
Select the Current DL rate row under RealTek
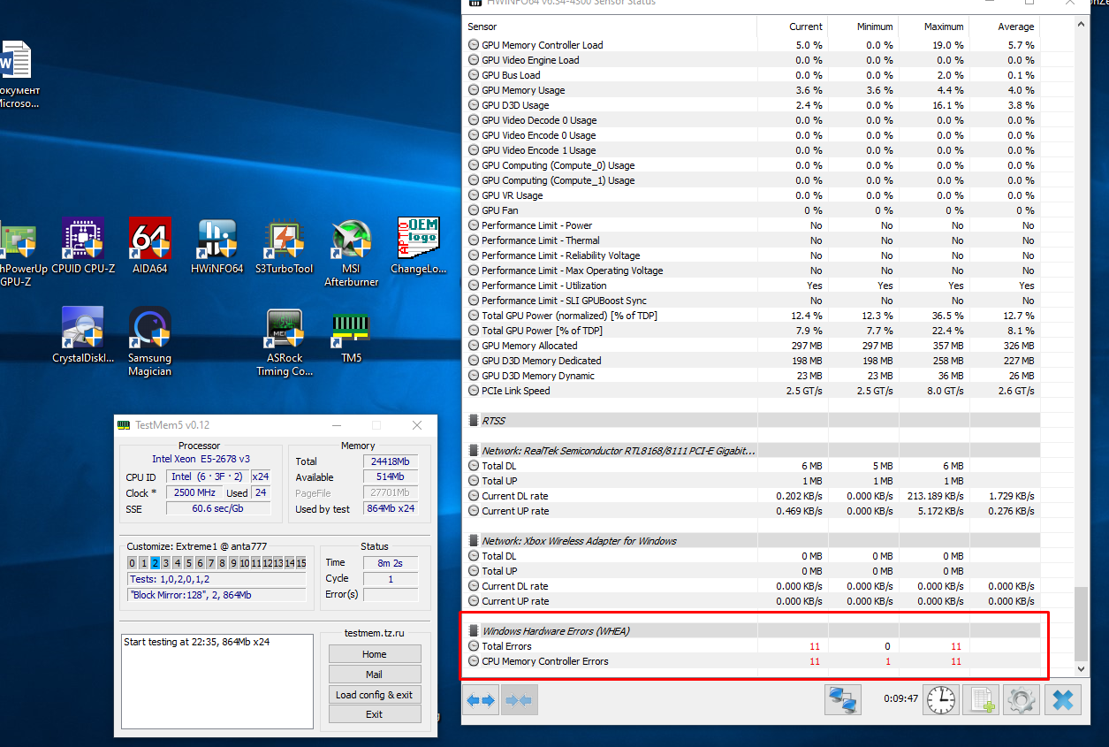pyautogui.click(x=753, y=496)
